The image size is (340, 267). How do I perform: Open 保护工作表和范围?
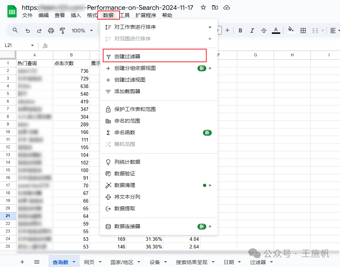point(159,109)
